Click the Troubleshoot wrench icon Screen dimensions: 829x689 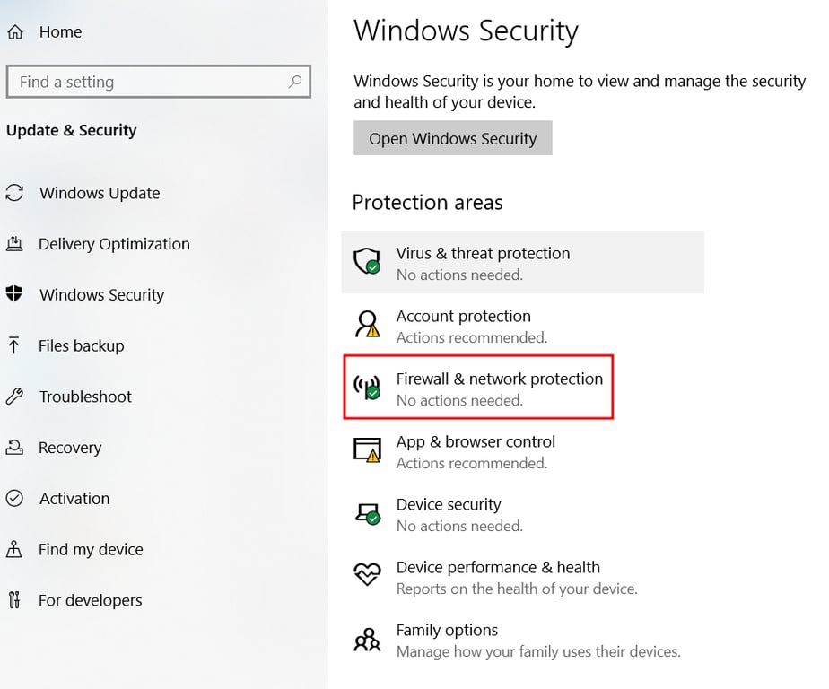coord(14,397)
